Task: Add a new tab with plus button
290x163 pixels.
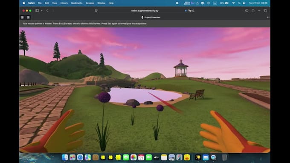Action: pyautogui.click(x=259, y=11)
